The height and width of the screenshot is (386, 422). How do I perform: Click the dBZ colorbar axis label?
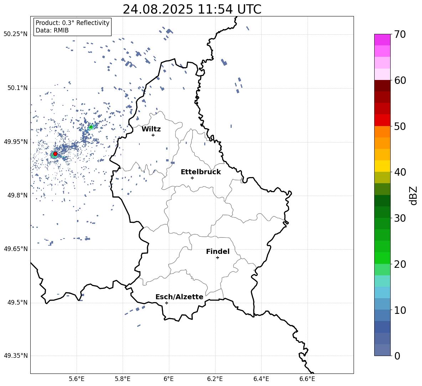414,195
